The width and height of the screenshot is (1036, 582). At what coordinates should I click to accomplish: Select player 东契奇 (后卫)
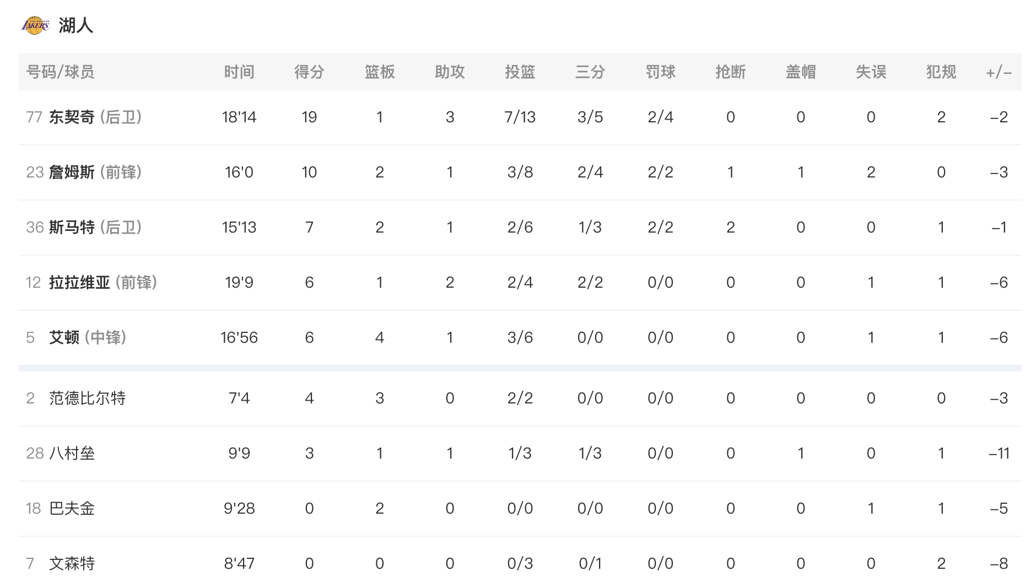[x=95, y=117]
